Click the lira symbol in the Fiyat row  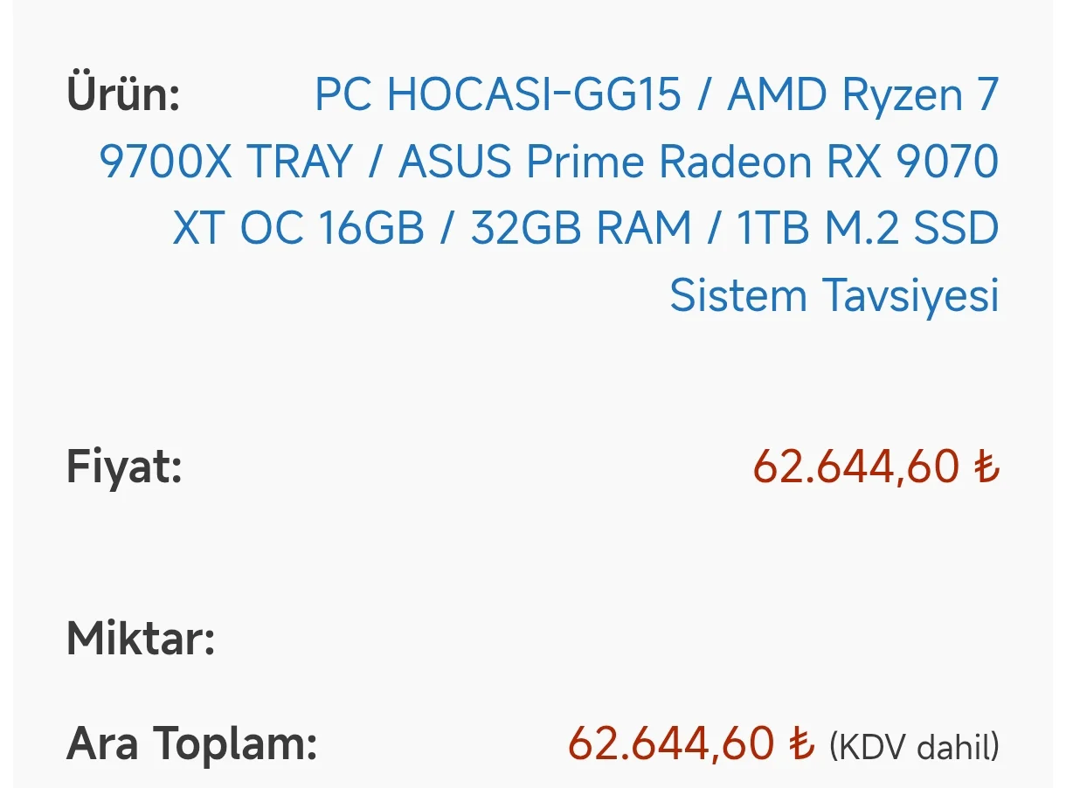coord(986,467)
